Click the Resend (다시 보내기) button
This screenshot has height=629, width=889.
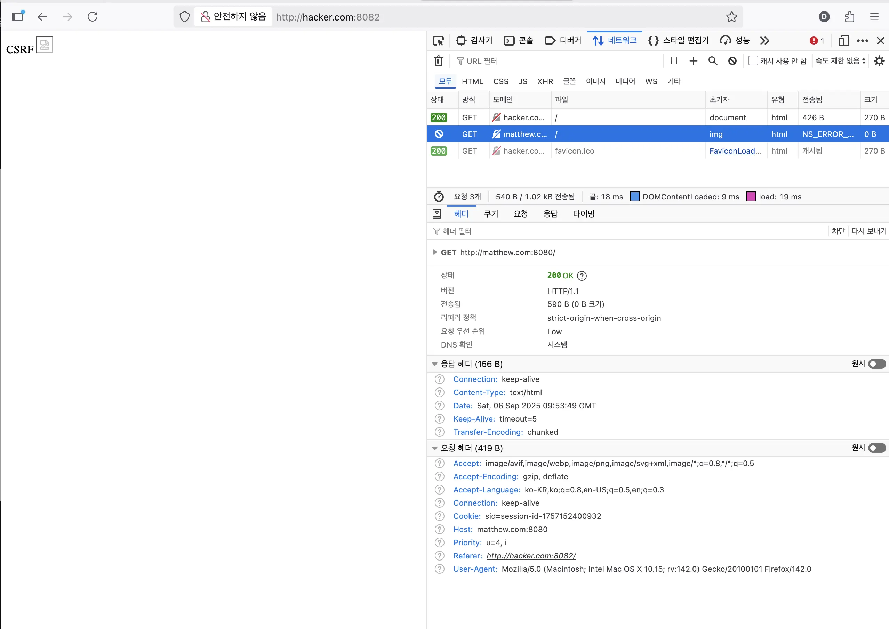(x=868, y=231)
